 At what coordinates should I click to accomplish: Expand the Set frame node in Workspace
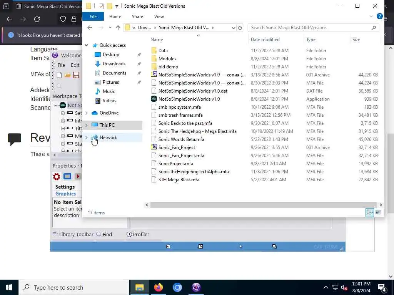63,113
